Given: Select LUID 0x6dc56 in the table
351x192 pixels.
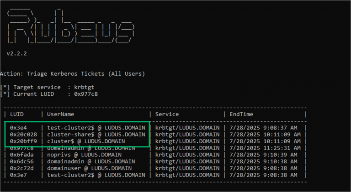Looking at the screenshot, I should point(22,161).
